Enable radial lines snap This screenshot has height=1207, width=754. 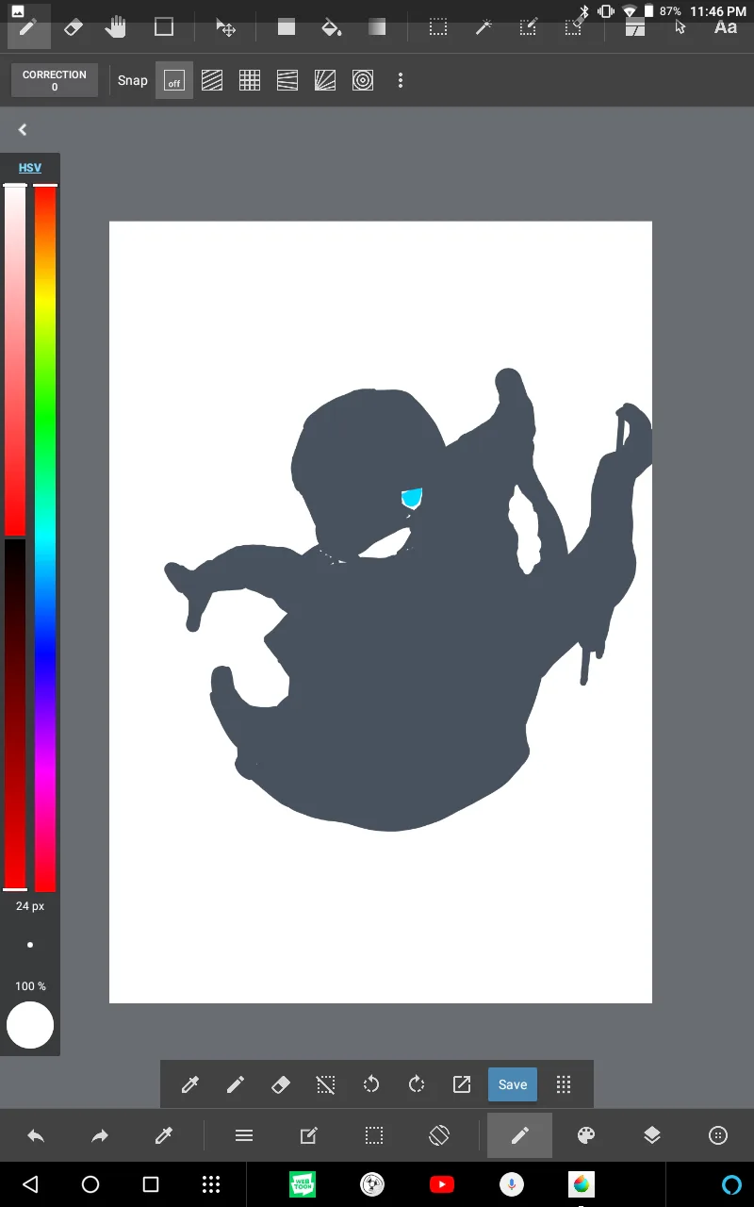point(325,80)
